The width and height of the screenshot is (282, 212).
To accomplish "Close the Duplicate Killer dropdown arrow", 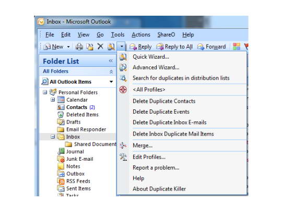I will pyautogui.click(x=122, y=47).
